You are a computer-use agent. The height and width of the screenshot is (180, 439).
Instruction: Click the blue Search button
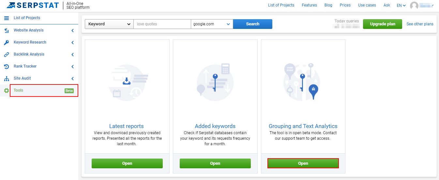coord(253,24)
